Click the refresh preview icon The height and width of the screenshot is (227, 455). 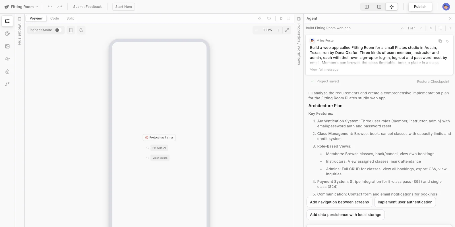tap(269, 18)
